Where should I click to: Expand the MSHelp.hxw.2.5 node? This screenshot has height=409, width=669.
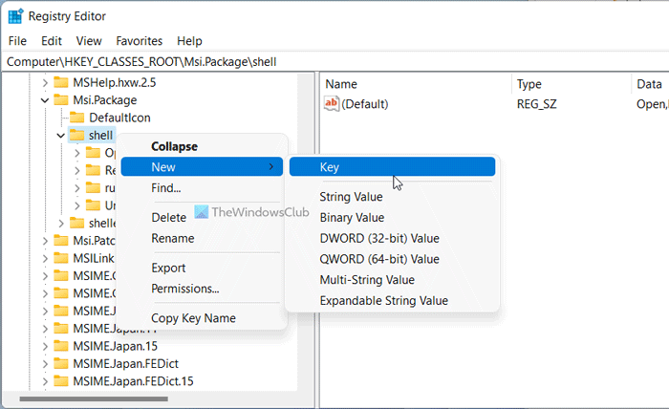pyautogui.click(x=45, y=83)
